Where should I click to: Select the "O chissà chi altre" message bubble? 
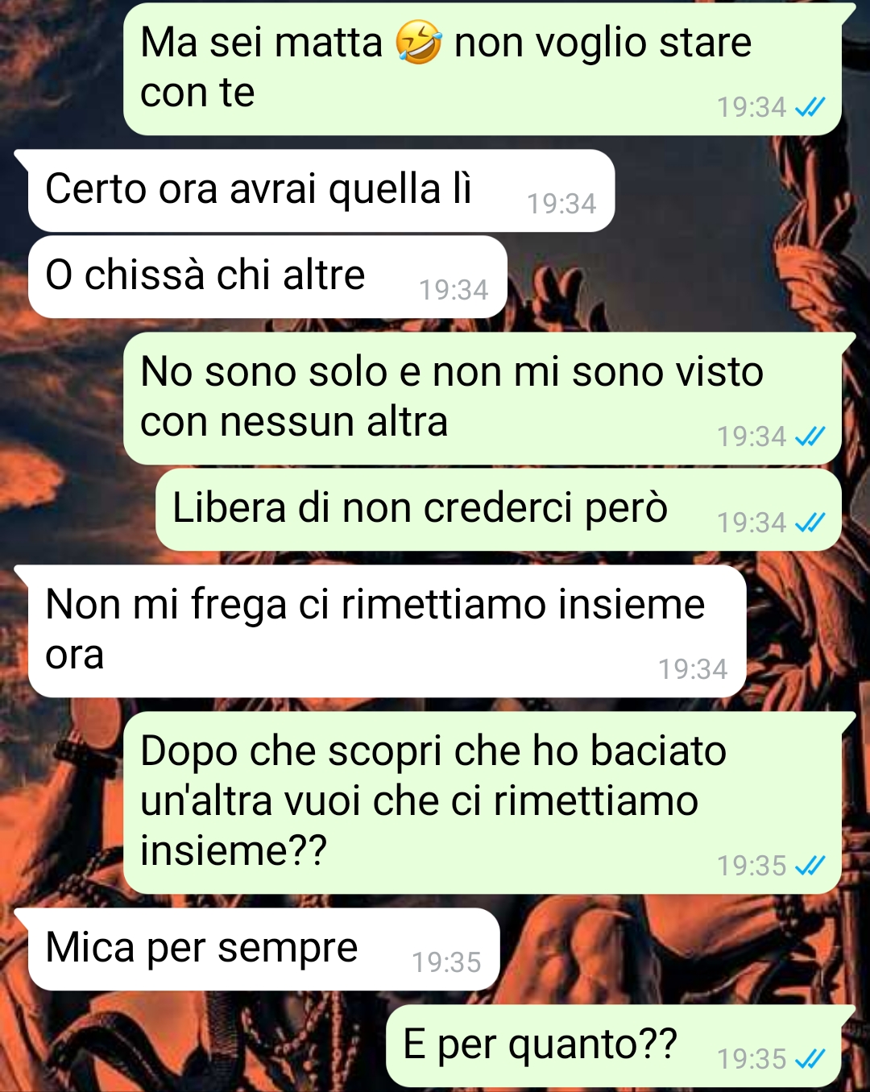pos(267,277)
